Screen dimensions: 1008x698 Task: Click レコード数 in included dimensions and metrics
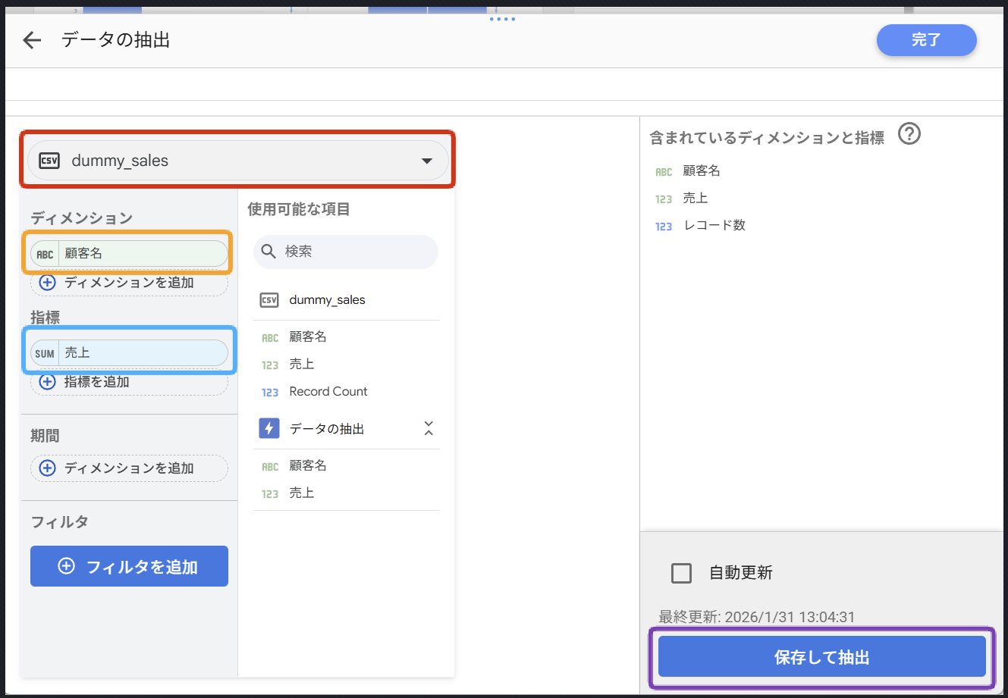coord(714,226)
